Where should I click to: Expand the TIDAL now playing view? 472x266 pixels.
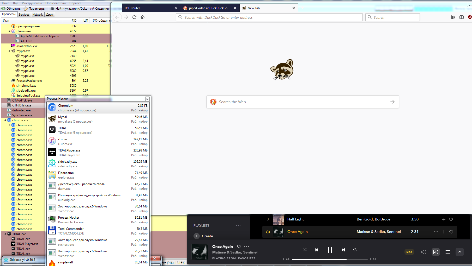460,252
